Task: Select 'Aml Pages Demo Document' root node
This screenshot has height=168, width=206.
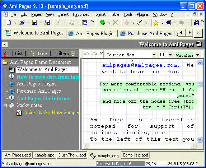Action: [x=40, y=62]
